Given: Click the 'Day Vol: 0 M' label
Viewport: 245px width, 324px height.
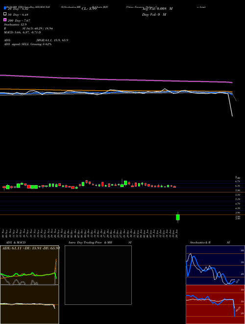Looking at the screenshot, I should (154, 14).
